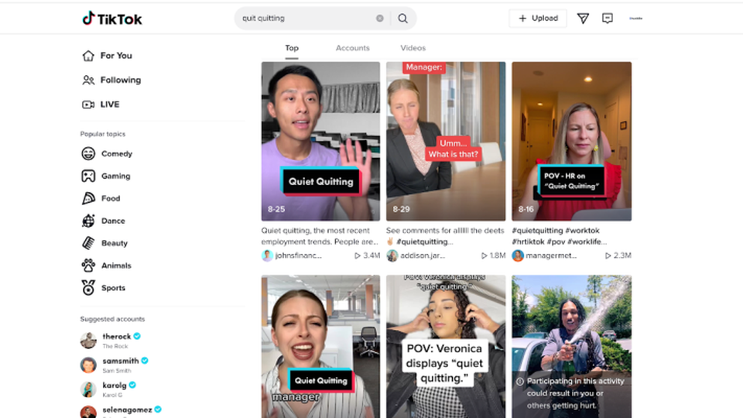The width and height of the screenshot is (743, 418).
Task: Select the Animals paw icon
Action: 88,266
